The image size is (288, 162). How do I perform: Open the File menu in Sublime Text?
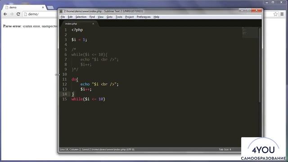(63, 17)
